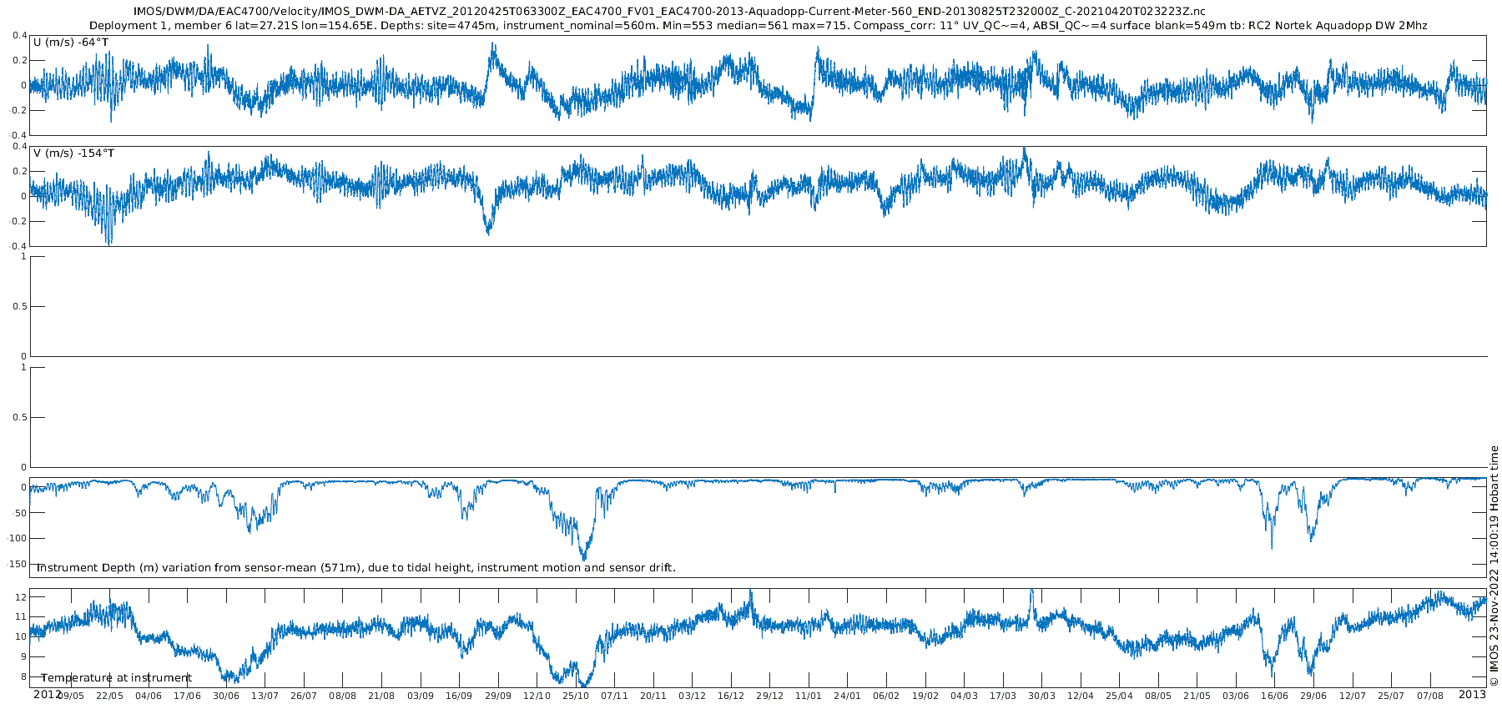Click the '2013' year label on the time axis
The width and height of the screenshot is (1502, 709).
(x=1472, y=694)
